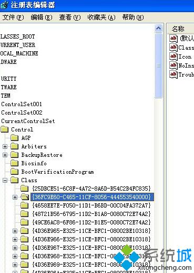The width and height of the screenshot is (194, 273).
Task: Expand the {4D36E967-E325-11CE-BFC1-08002BE10318} key
Action: pyautogui.click(x=15, y=248)
